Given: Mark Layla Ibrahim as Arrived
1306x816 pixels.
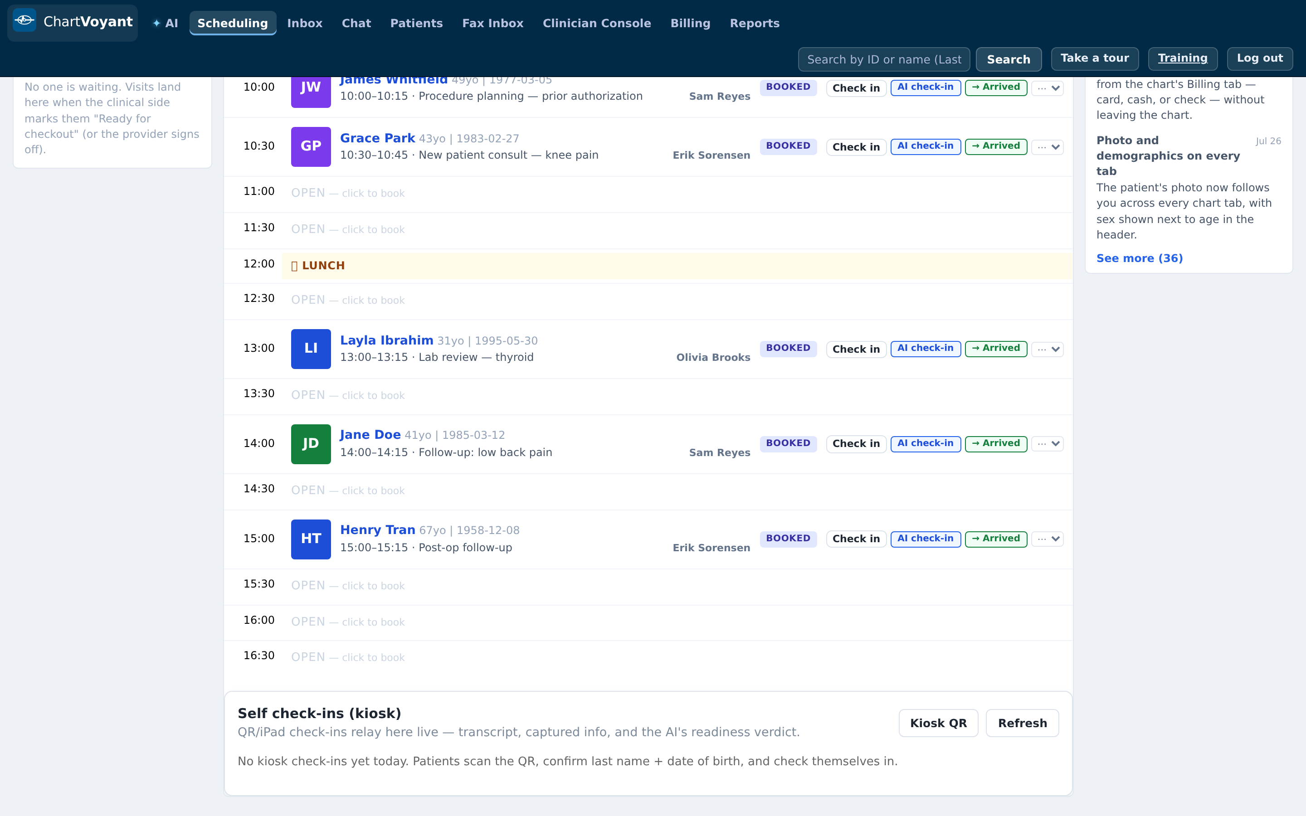Looking at the screenshot, I should 996,349.
